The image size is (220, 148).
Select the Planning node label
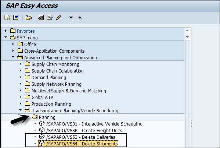click(x=47, y=117)
